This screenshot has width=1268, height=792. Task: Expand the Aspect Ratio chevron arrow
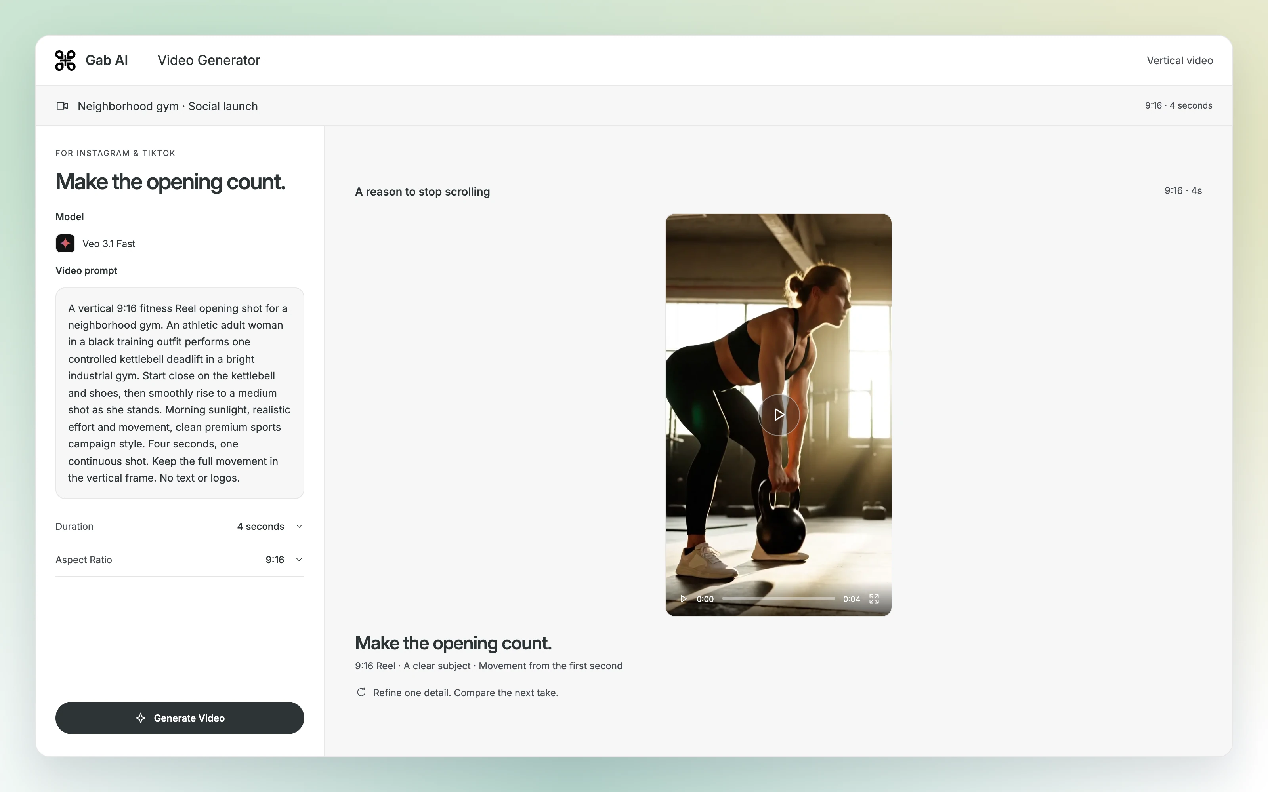click(x=299, y=560)
